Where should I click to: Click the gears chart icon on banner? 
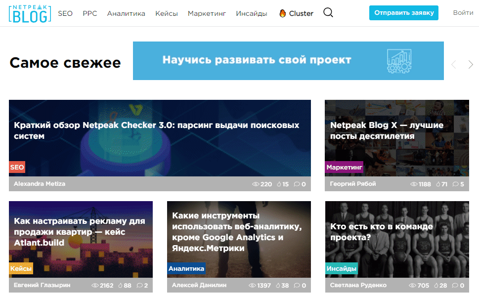(x=399, y=61)
